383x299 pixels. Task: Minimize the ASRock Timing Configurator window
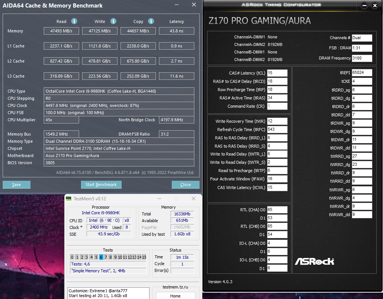click(x=364, y=5)
